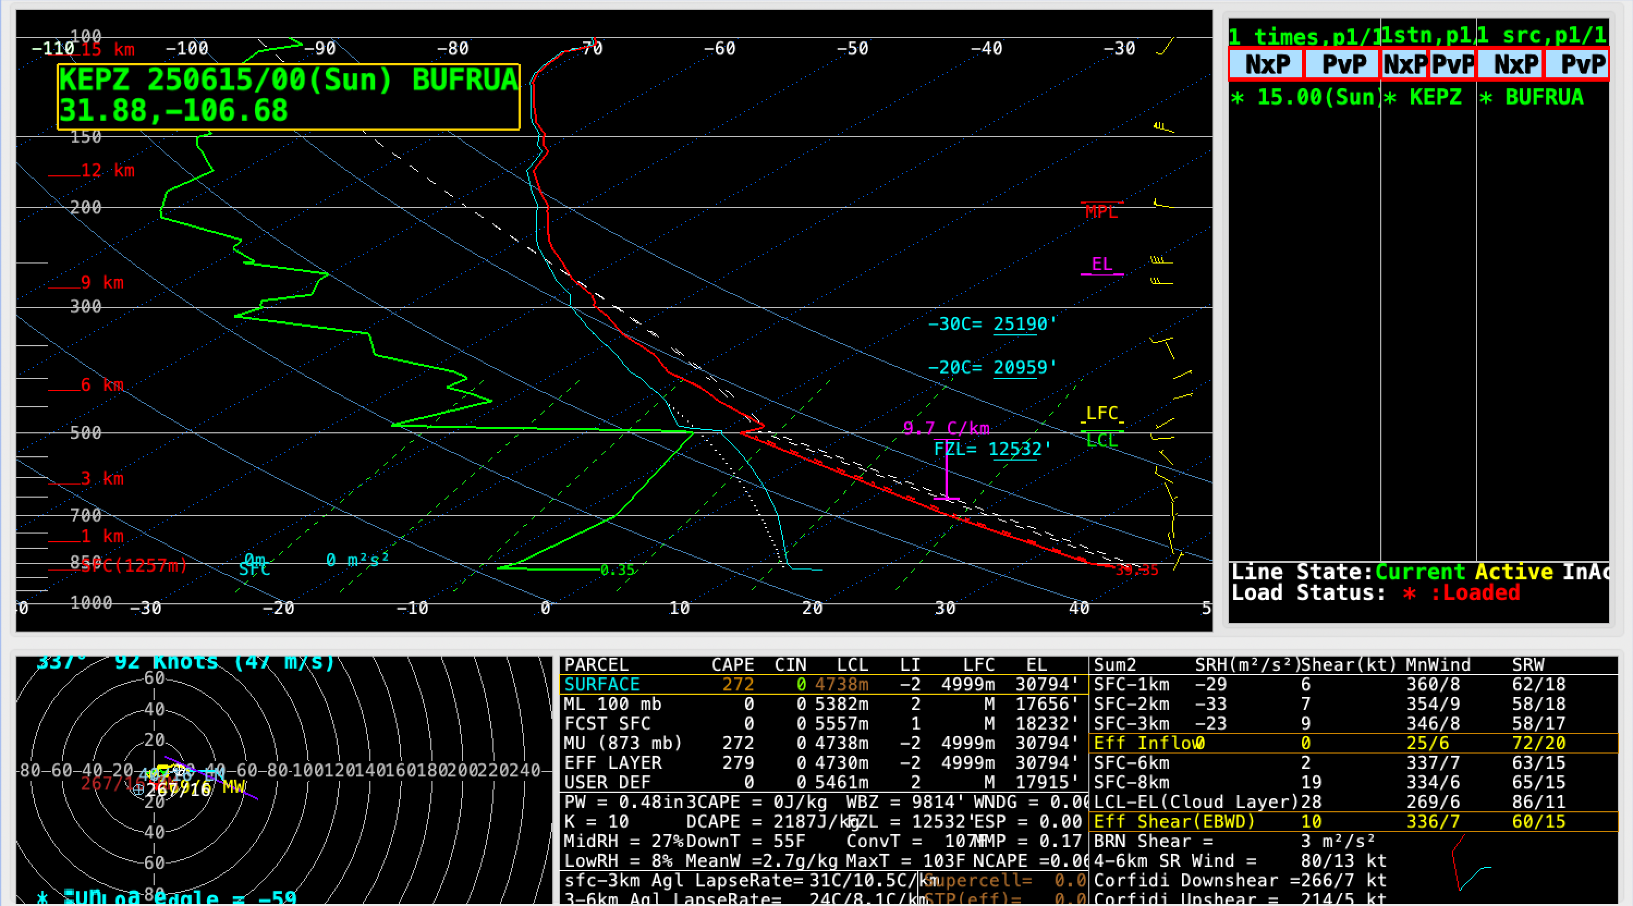
Task: Click the PW = 0.48in value
Action: pyautogui.click(x=624, y=802)
